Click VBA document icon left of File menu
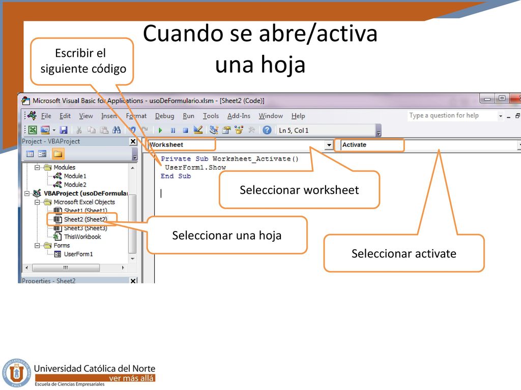This screenshot has height=390, width=521. [32, 115]
